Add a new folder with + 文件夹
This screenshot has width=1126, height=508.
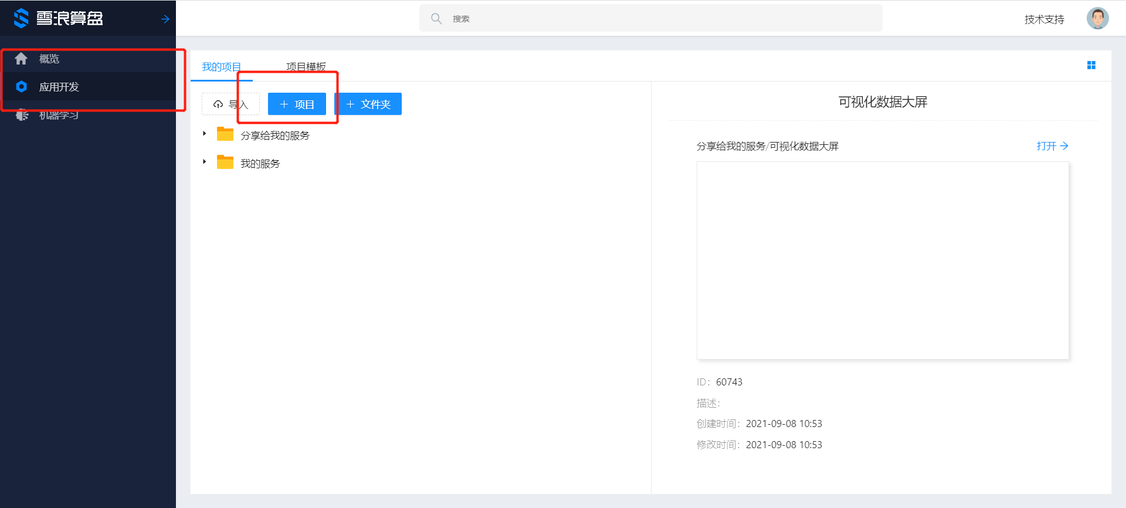tap(368, 104)
